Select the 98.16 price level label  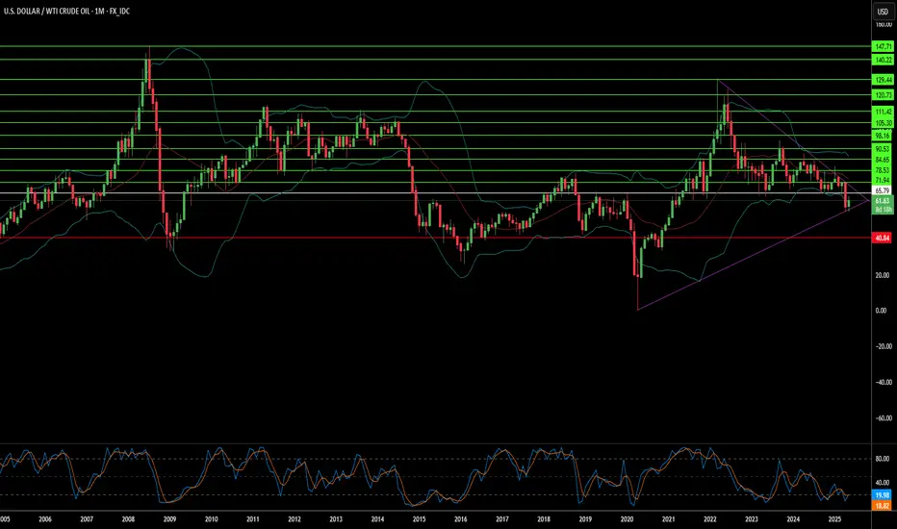(883, 136)
